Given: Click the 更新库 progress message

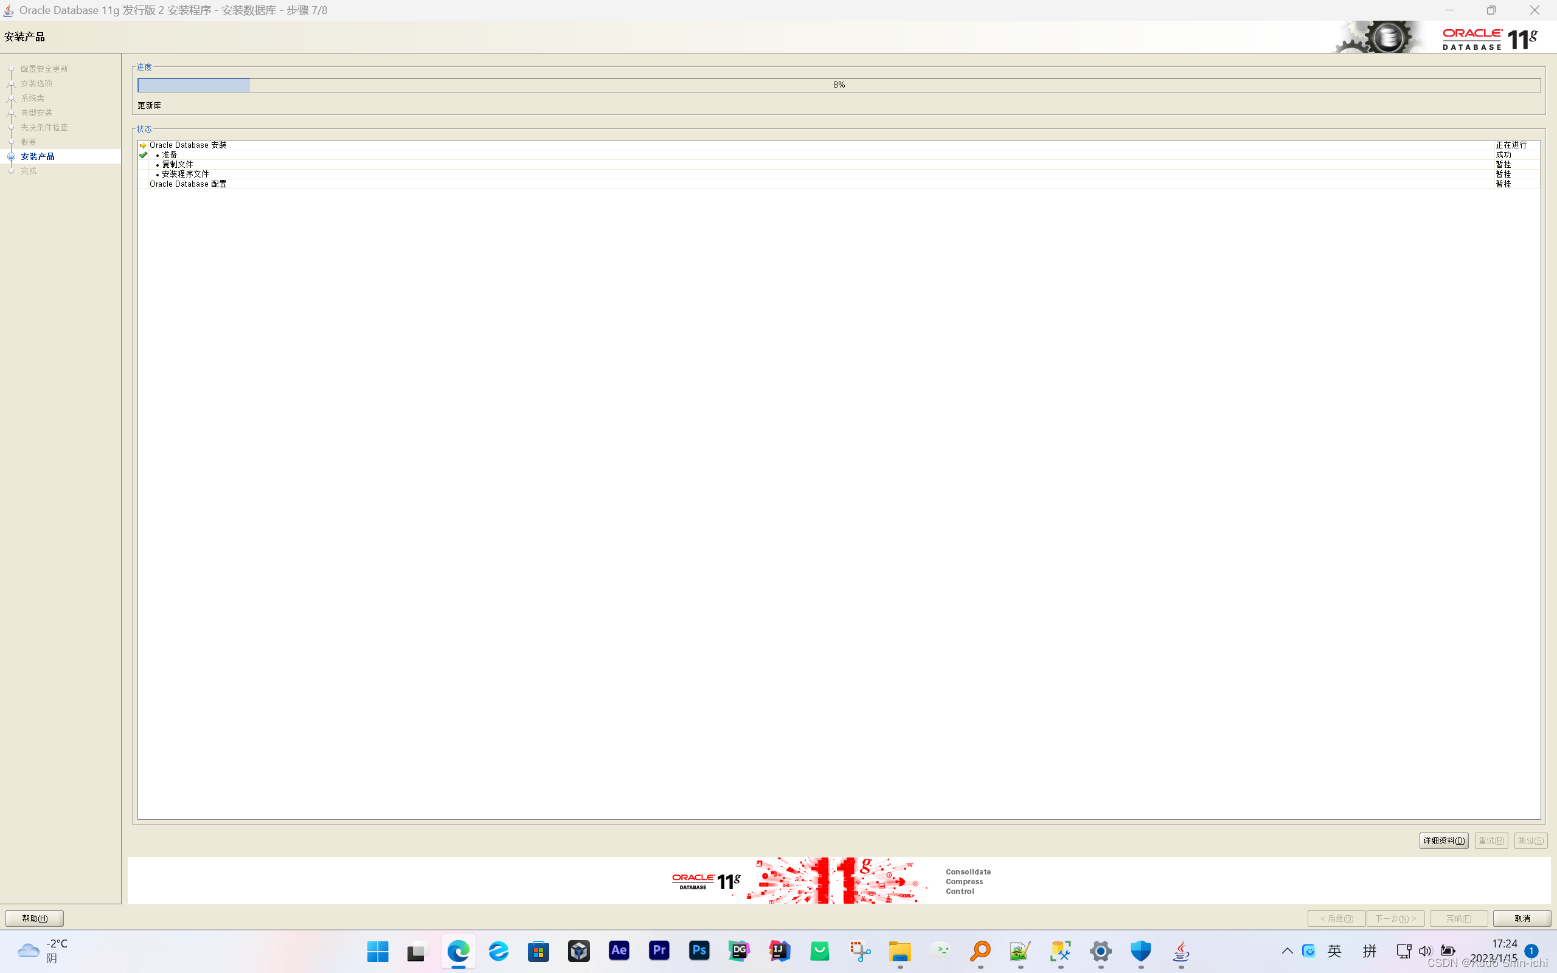Looking at the screenshot, I should pos(149,106).
